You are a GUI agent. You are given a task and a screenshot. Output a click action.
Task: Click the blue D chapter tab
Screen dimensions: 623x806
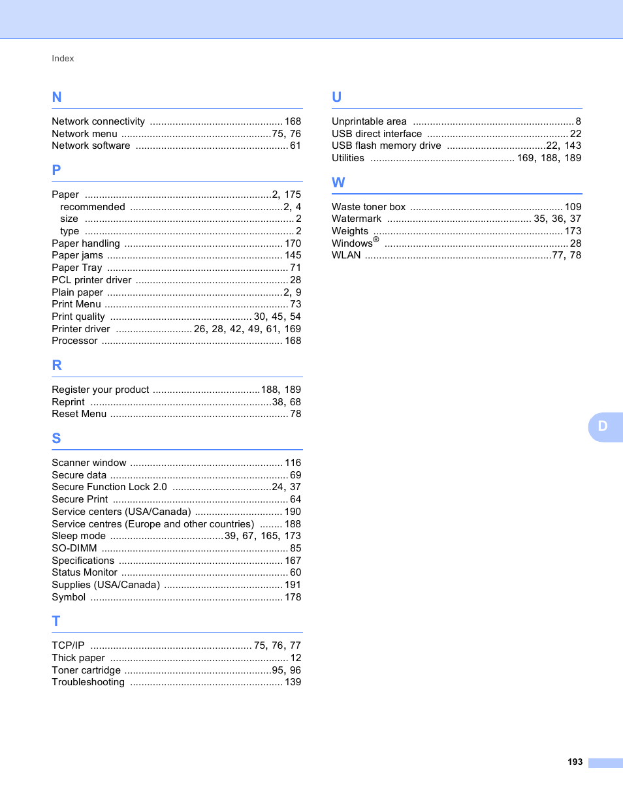click(605, 427)
